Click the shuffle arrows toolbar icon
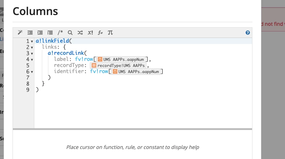The height and width of the screenshot is (159, 285). [80, 33]
